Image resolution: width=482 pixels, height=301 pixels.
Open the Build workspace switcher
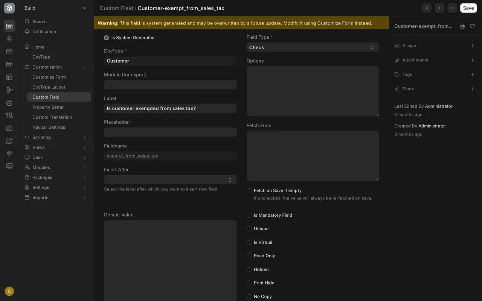click(x=56, y=8)
